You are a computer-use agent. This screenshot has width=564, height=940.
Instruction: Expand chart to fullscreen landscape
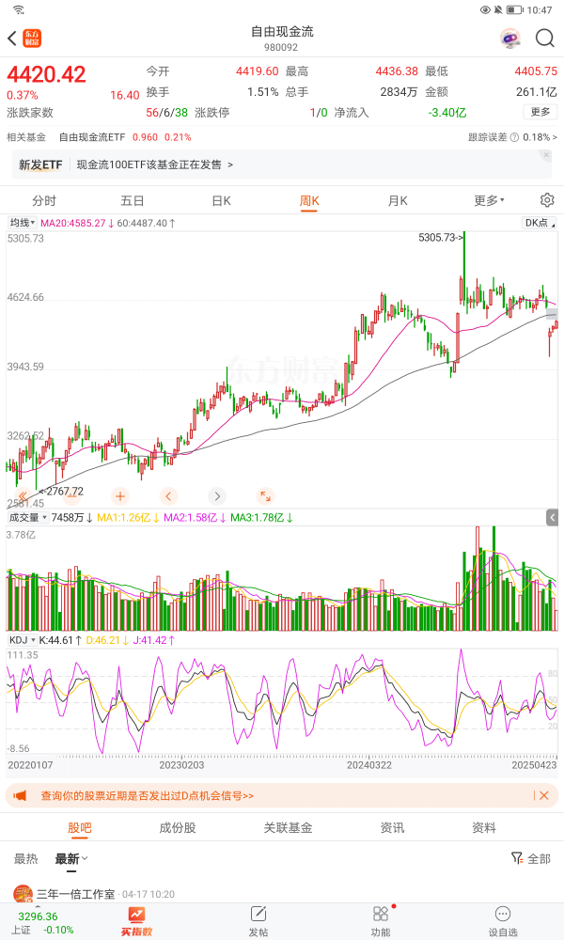click(265, 496)
